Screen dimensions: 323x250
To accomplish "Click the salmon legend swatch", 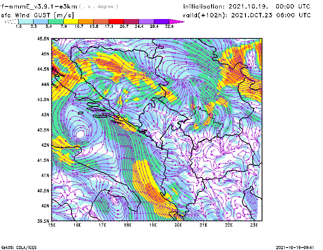I will click(x=101, y=21).
